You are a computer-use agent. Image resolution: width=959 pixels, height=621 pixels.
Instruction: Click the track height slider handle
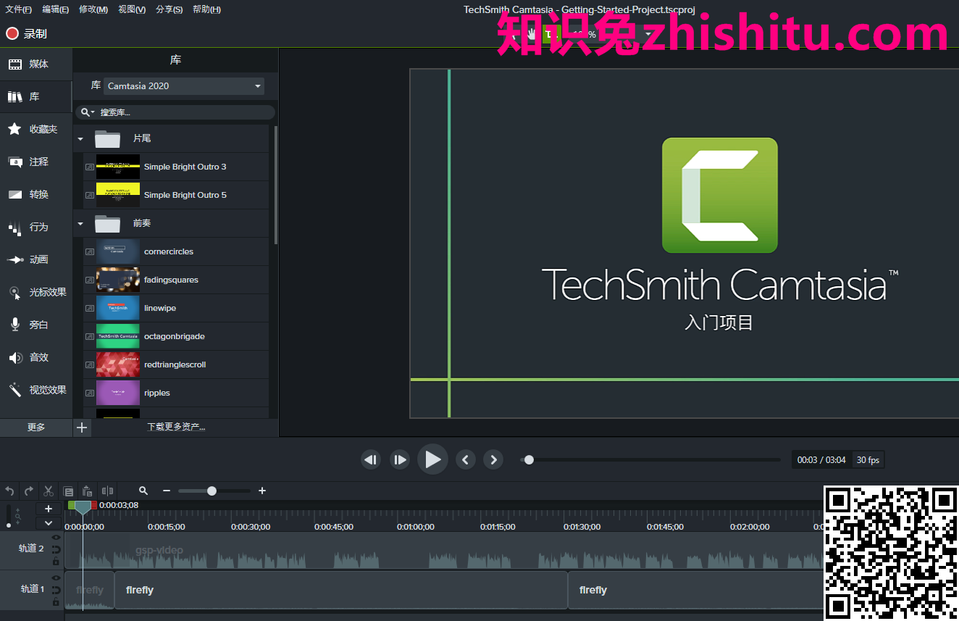9,525
